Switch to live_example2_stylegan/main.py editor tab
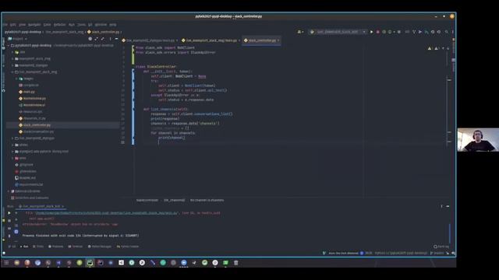 coord(150,40)
